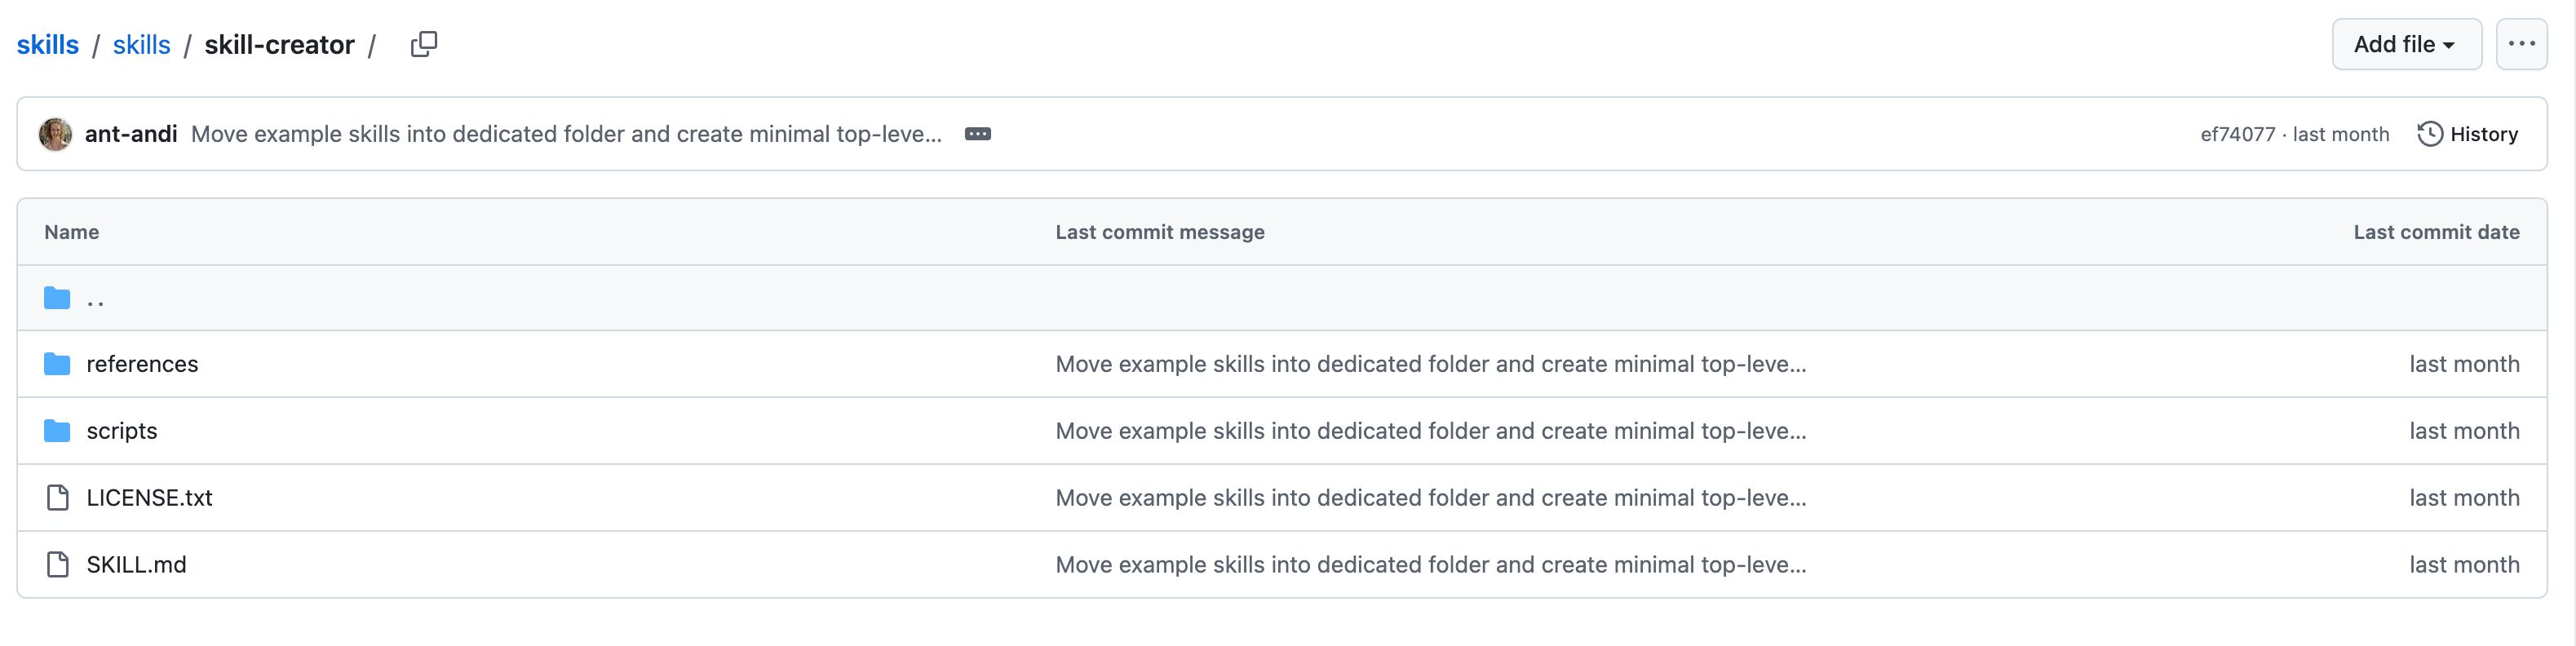Navigate to second skills breadcrumb link
The width and height of the screenshot is (2576, 646).
coord(141,45)
